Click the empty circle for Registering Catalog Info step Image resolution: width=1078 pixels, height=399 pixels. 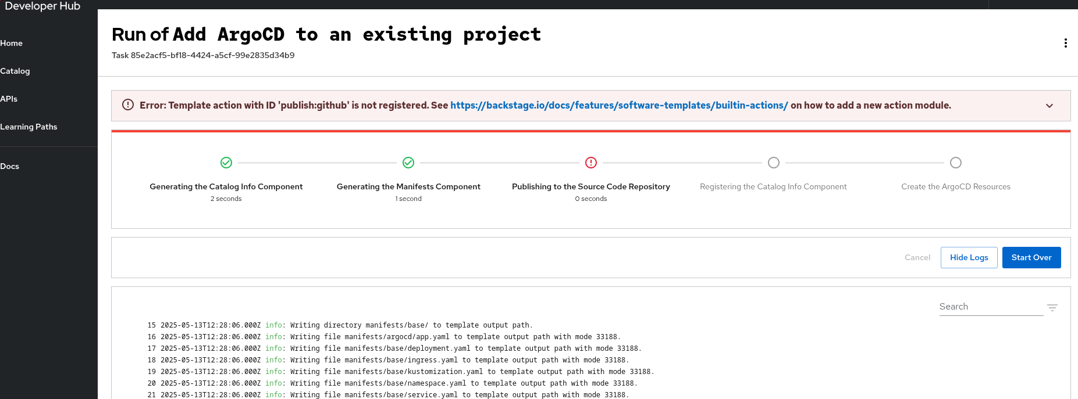coord(773,163)
